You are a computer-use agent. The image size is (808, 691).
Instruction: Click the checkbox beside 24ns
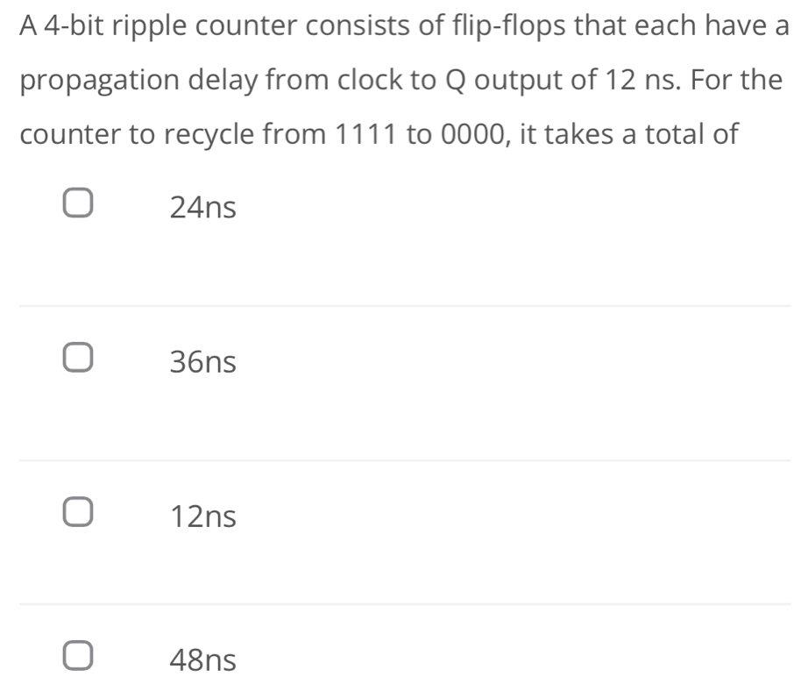point(80,203)
